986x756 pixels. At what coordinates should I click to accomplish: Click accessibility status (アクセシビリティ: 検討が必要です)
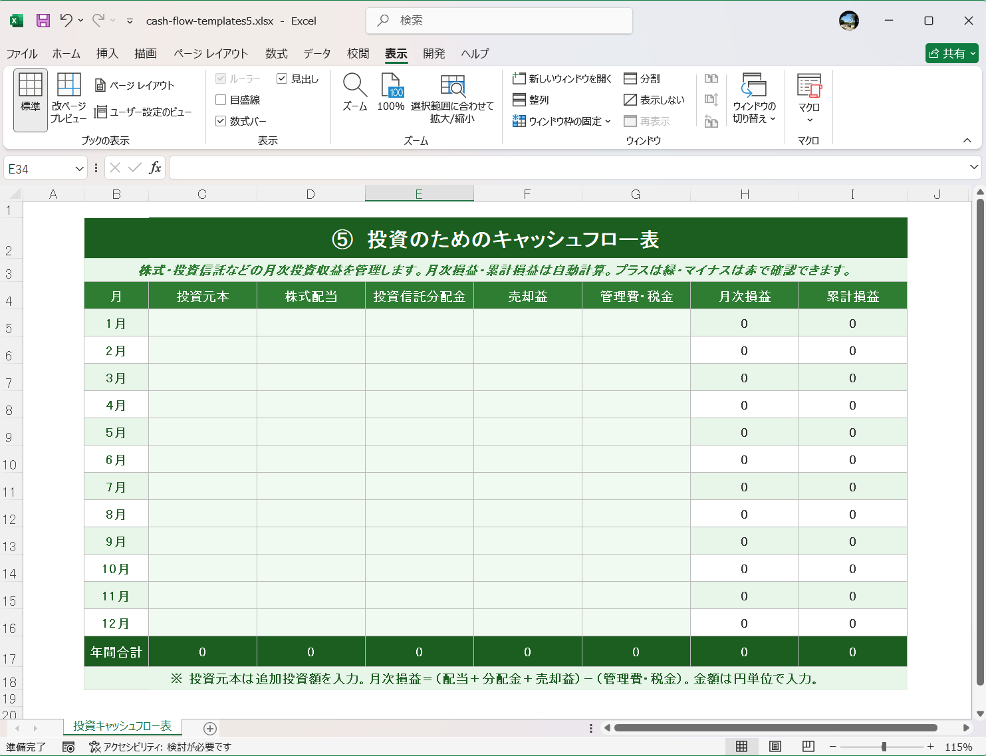(x=160, y=747)
